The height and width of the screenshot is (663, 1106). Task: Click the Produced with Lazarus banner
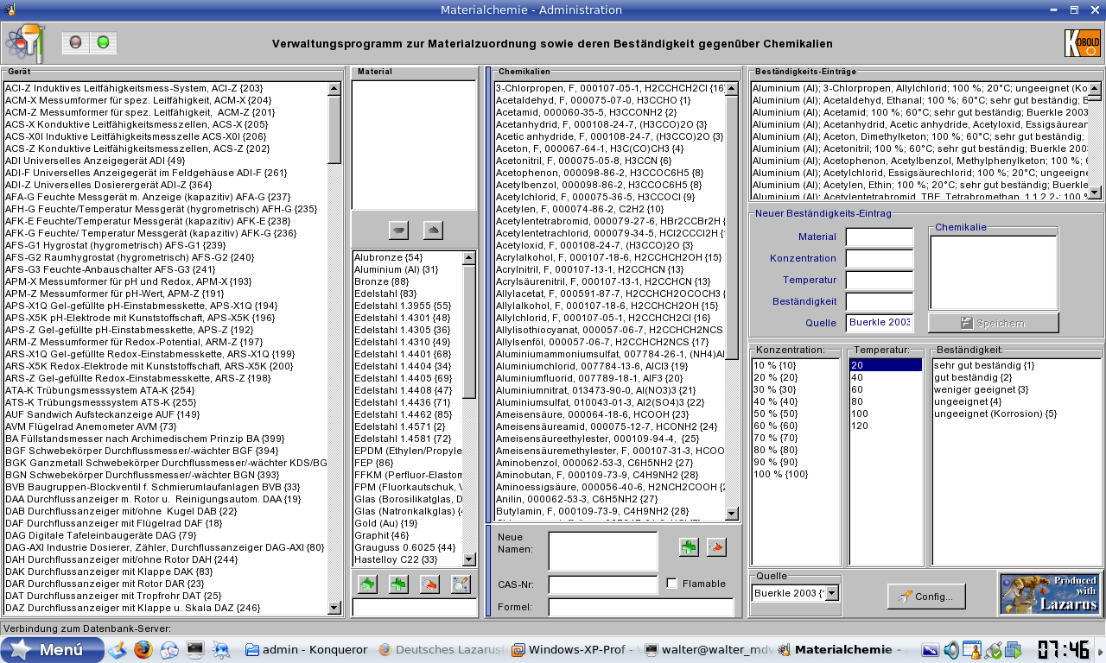coord(1050,593)
